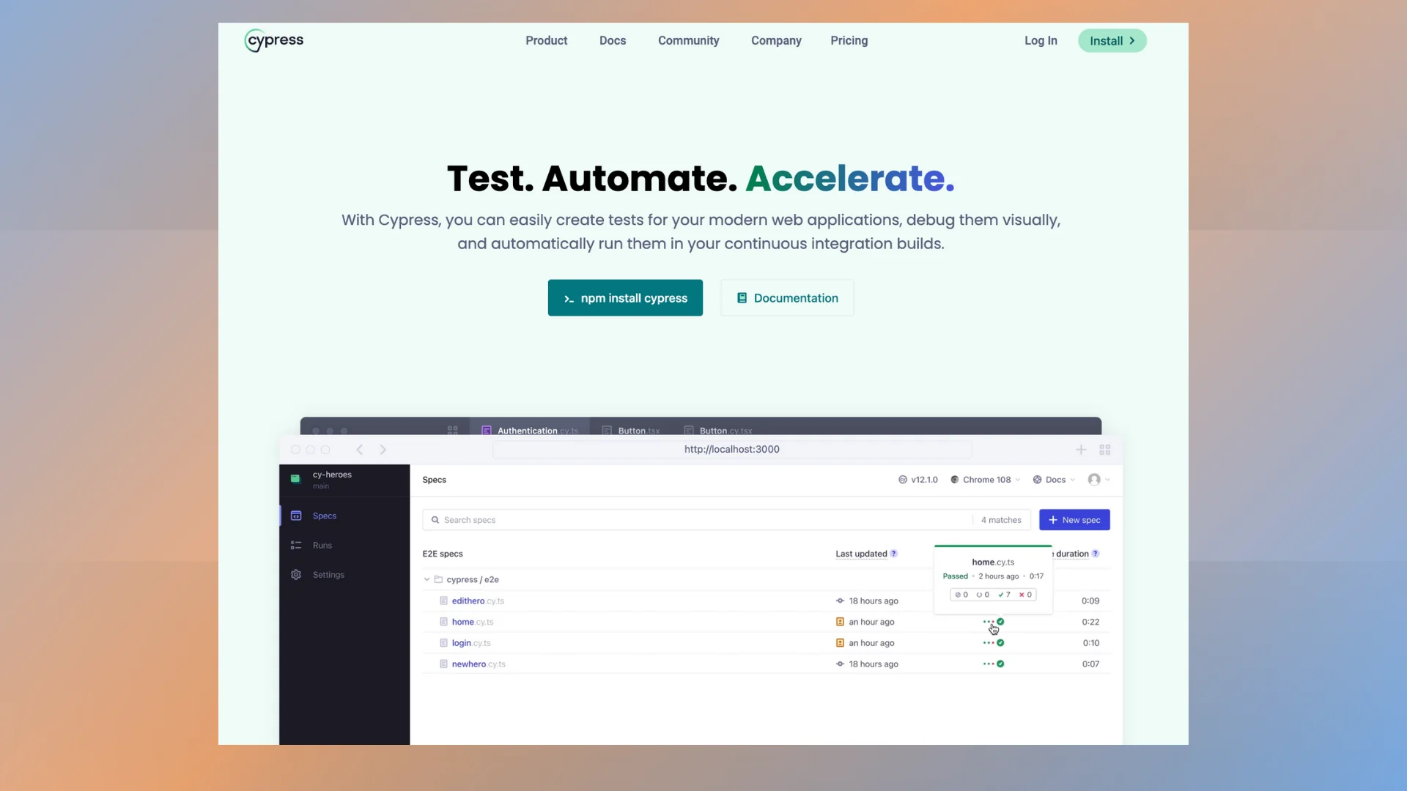Click the grid icon beside new-tab plus

coord(1104,450)
